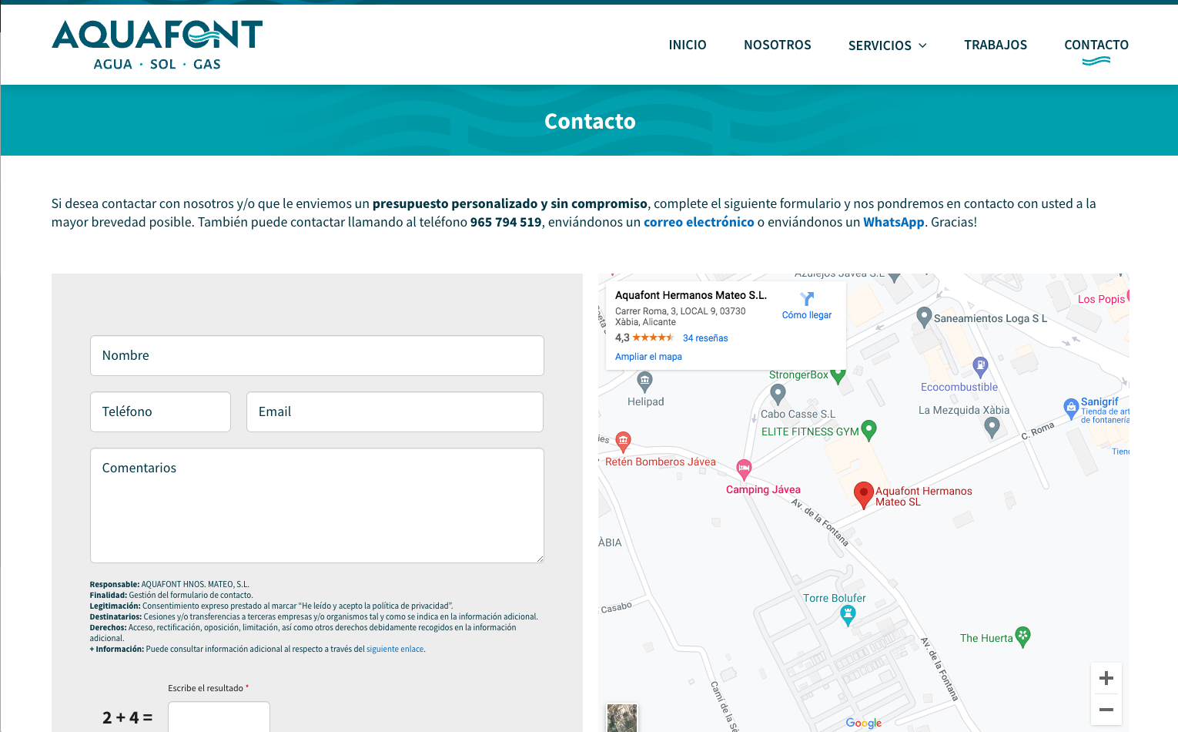Click the Cabo Casse S.L map pin

(x=778, y=394)
